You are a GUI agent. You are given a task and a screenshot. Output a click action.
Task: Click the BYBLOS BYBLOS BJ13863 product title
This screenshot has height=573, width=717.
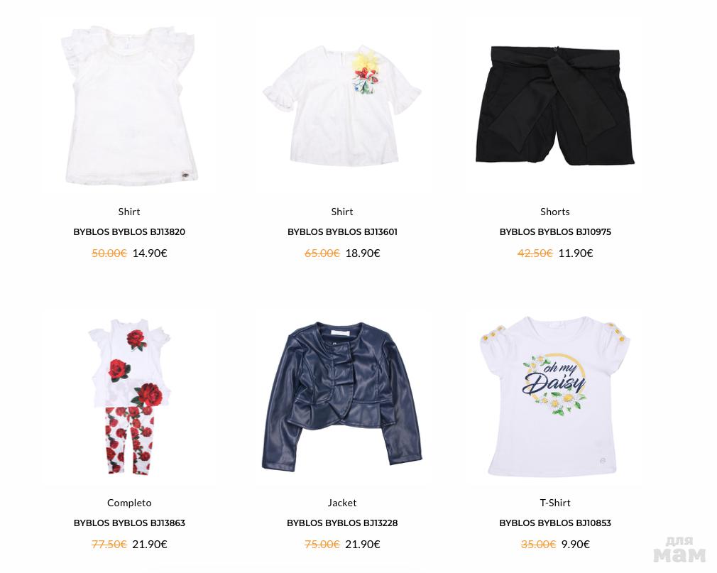coord(129,523)
